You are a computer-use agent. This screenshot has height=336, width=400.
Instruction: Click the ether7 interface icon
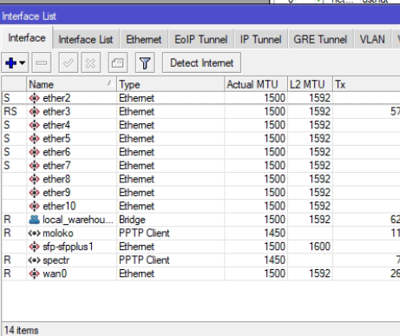tap(34, 166)
